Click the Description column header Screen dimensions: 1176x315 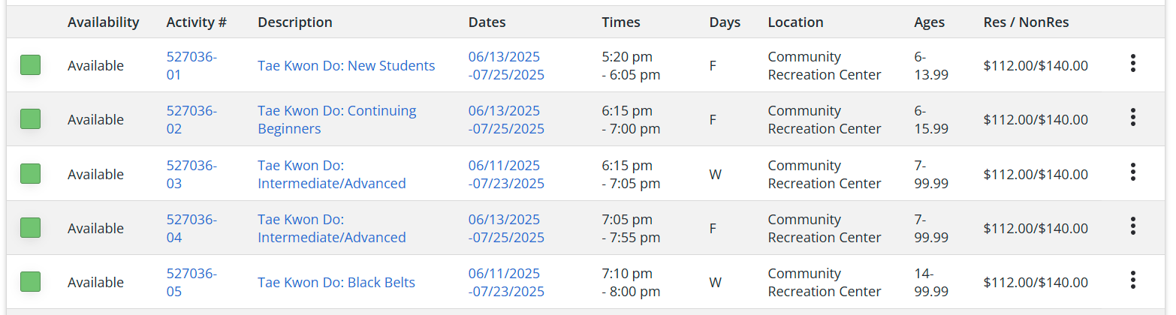295,22
